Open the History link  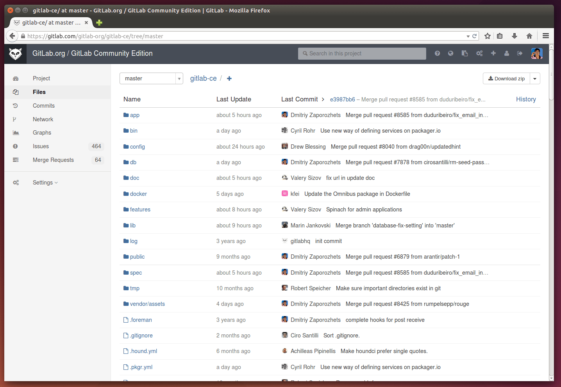[x=526, y=99]
